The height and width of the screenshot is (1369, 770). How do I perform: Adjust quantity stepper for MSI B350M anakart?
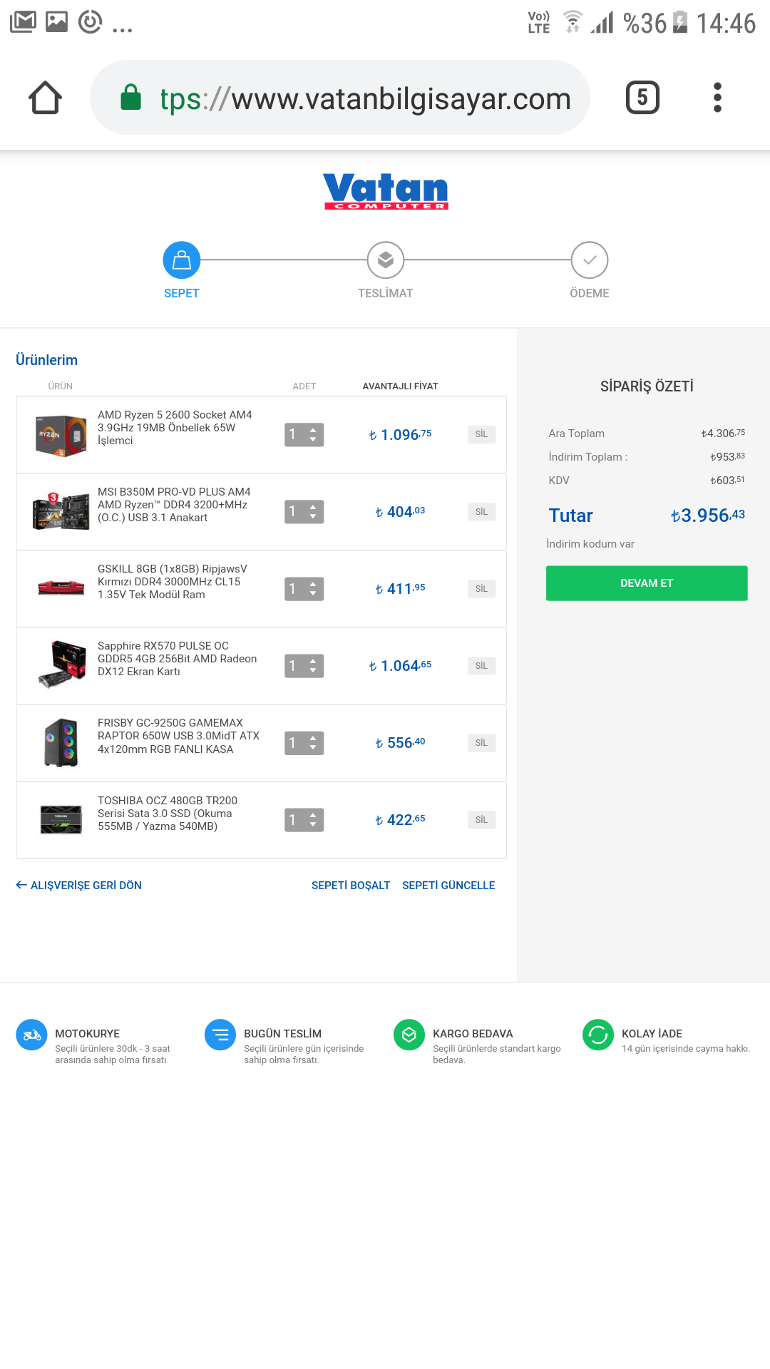304,511
